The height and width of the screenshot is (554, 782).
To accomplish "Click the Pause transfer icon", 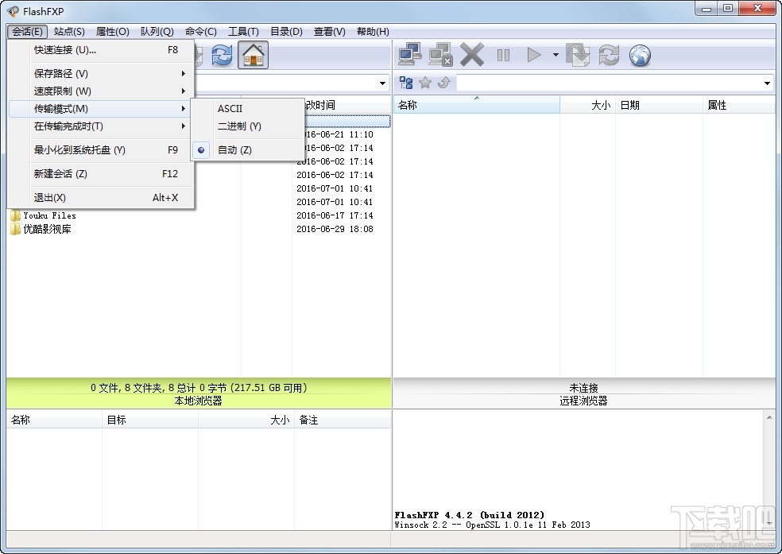I will pyautogui.click(x=503, y=54).
